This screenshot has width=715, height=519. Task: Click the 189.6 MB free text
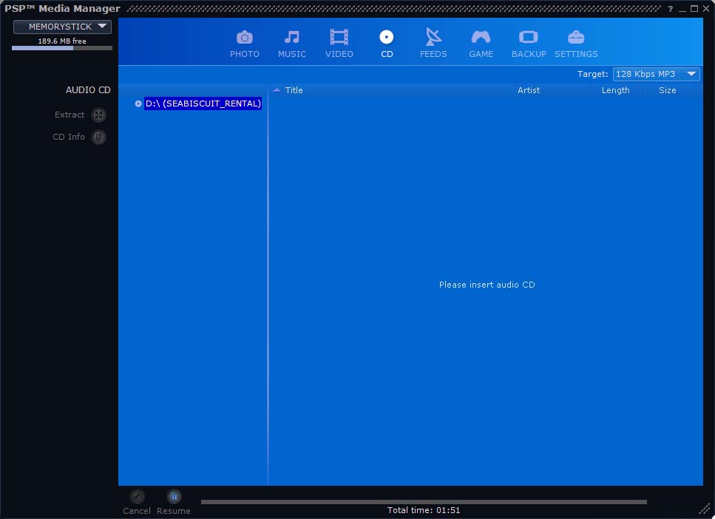[62, 41]
